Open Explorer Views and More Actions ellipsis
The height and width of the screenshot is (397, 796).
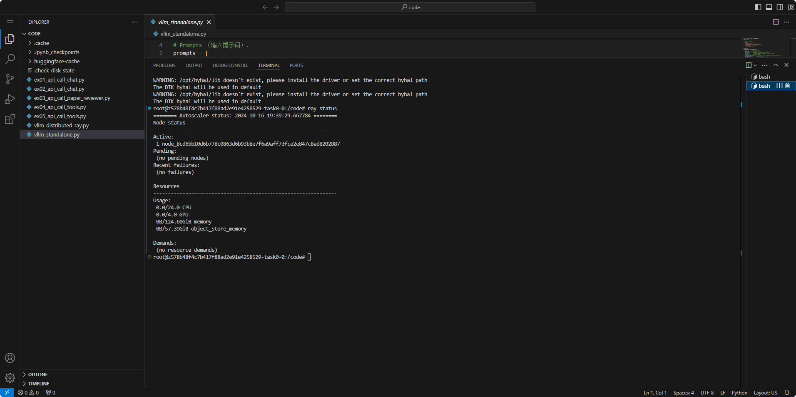pyautogui.click(x=135, y=22)
